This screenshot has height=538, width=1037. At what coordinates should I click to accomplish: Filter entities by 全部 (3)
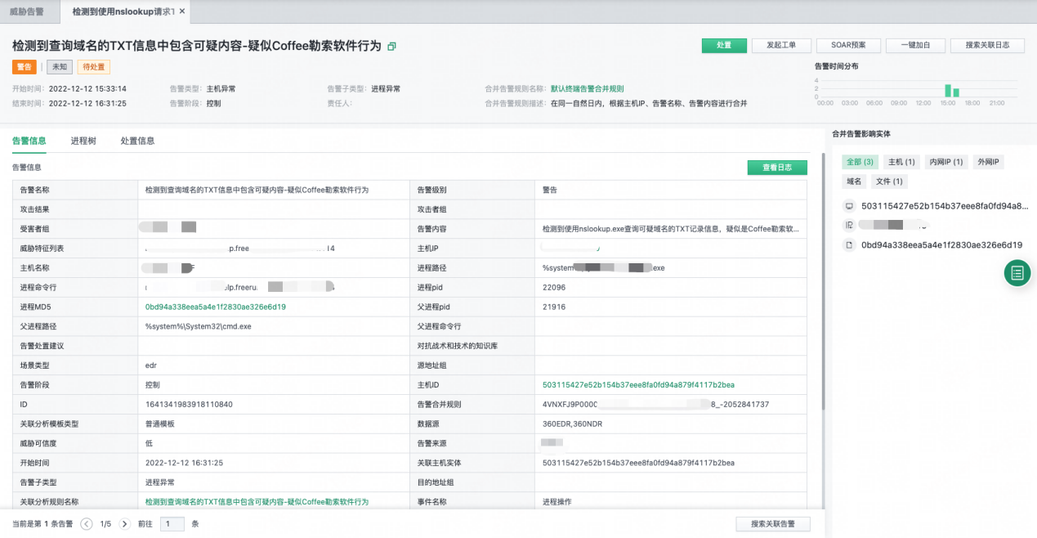point(860,162)
